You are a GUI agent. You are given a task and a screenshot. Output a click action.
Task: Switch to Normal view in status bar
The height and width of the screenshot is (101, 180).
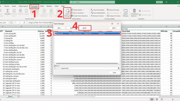pyautogui.click(x=152, y=99)
